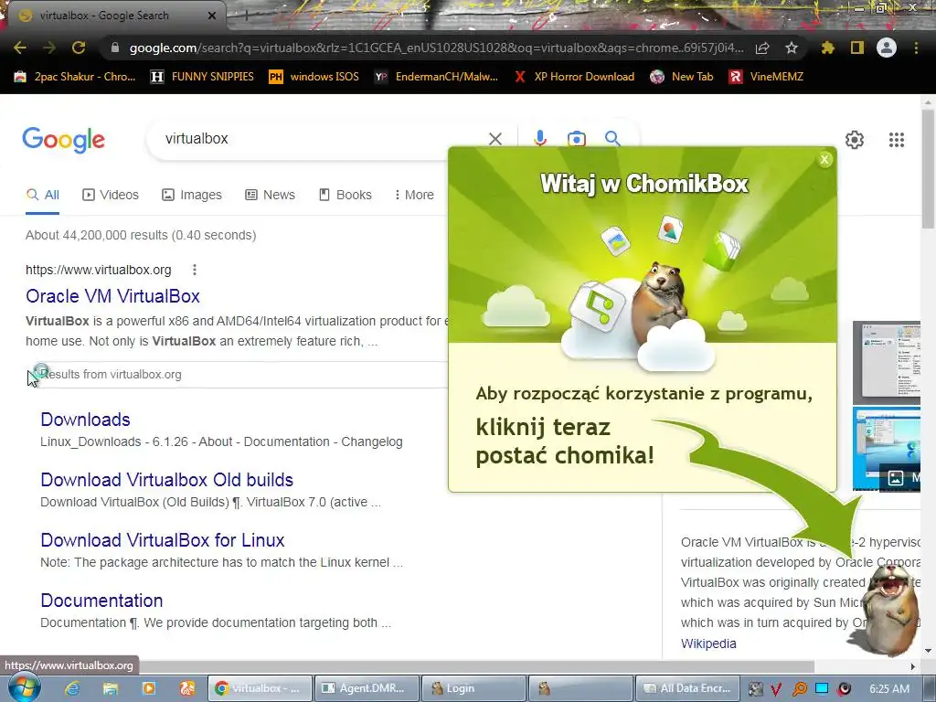The image size is (936, 702).
Task: Reload the page with the refresh icon
Action: [x=79, y=48]
